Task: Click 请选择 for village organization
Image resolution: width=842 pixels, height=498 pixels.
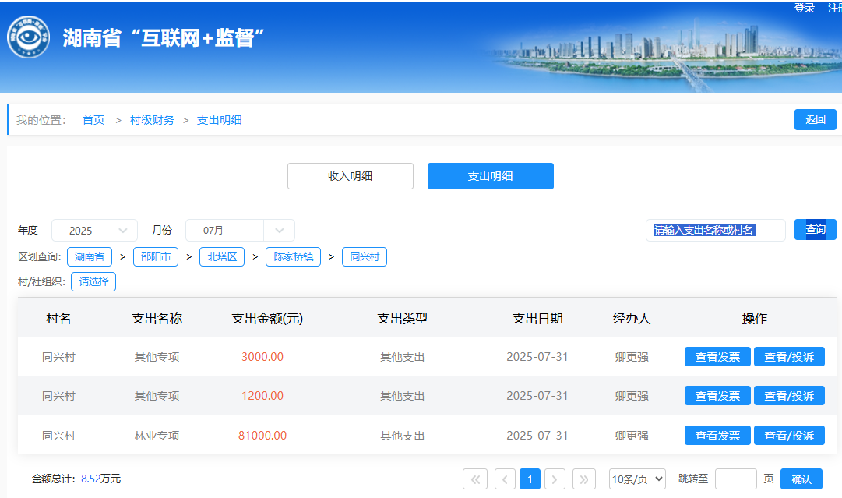Action: click(x=93, y=281)
